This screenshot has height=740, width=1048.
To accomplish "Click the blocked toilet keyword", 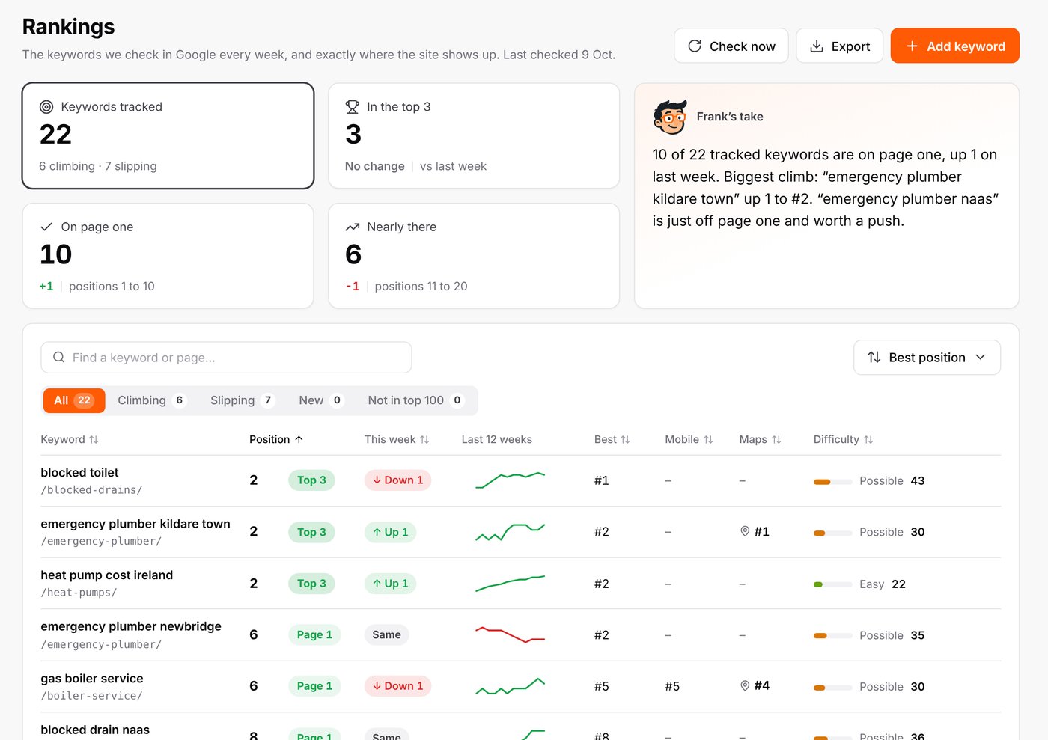I will (79, 472).
